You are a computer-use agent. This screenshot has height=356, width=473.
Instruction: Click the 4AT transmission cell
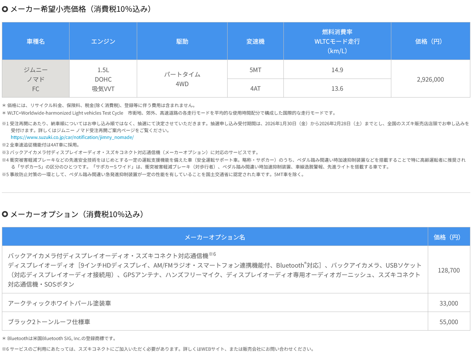pyautogui.click(x=255, y=88)
